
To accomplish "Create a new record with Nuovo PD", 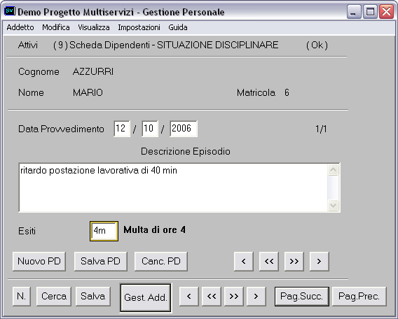I will pyautogui.click(x=39, y=261).
